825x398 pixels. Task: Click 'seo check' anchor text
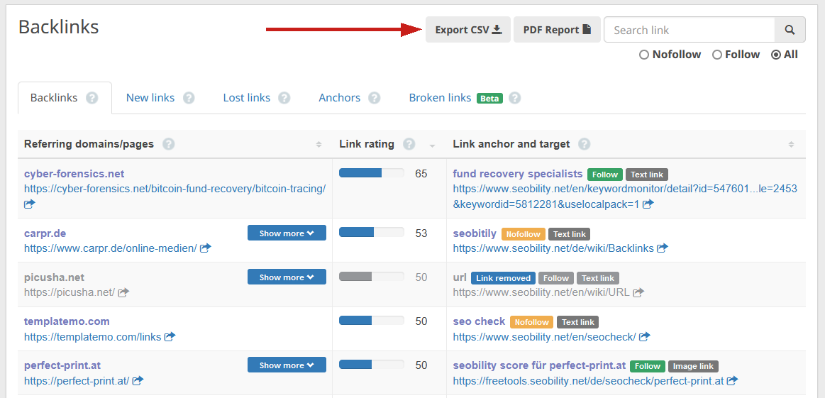479,321
